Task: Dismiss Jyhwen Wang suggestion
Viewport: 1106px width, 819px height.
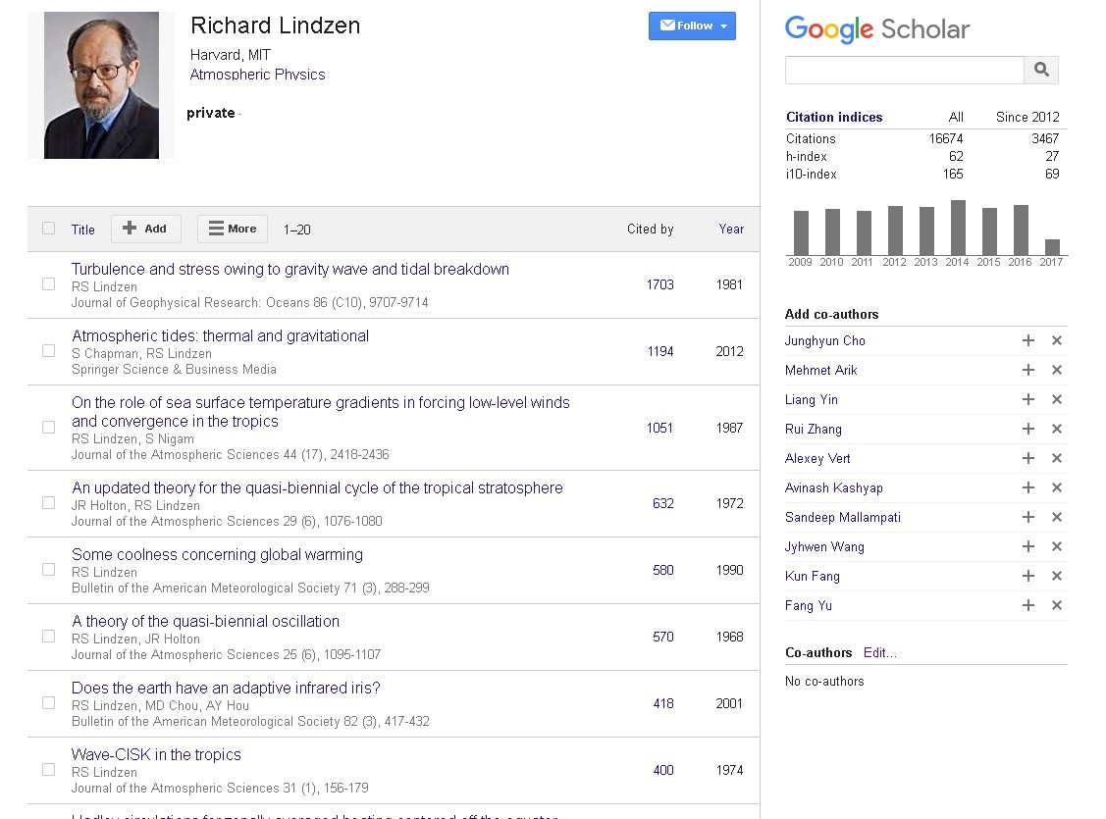Action: point(1057,546)
